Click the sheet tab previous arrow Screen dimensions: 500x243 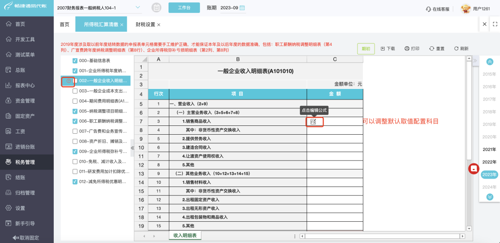(x=144, y=237)
